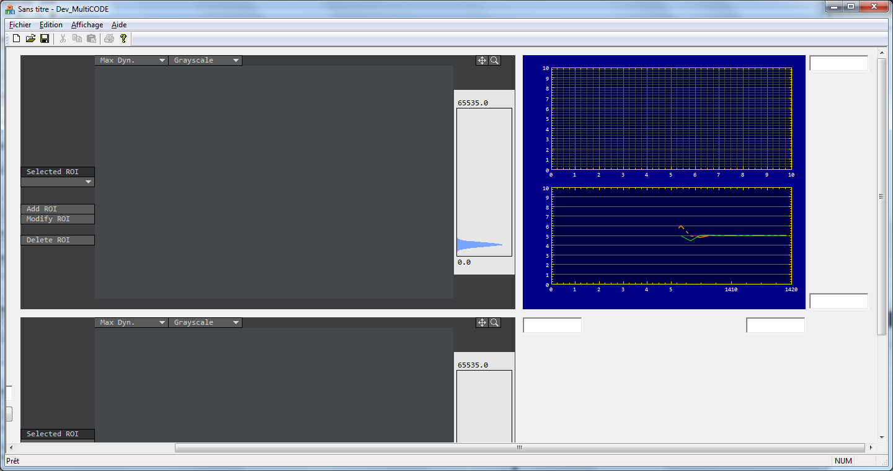Click the Open file folder icon
Viewport: 893px width, 471px height.
tap(30, 38)
